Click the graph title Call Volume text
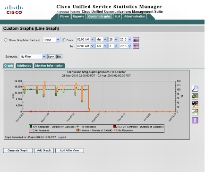Image resolution: width=205 pixels, height=173 pixels. 96,72
